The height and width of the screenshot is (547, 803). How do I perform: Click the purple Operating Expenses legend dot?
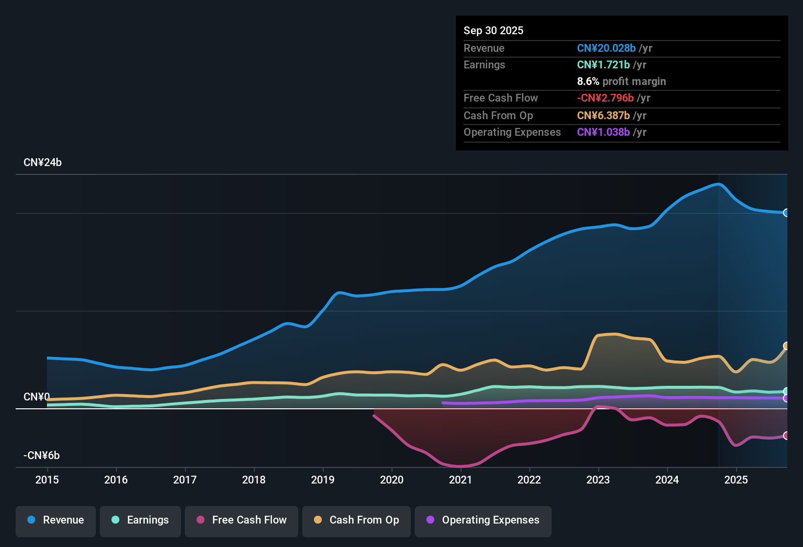tap(429, 521)
